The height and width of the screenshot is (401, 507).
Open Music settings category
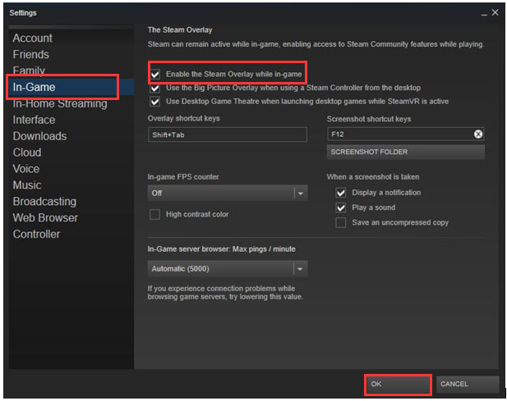pyautogui.click(x=27, y=185)
